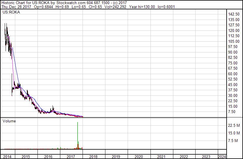Click the US:ROKA ticker label in chart

(x=11, y=12)
